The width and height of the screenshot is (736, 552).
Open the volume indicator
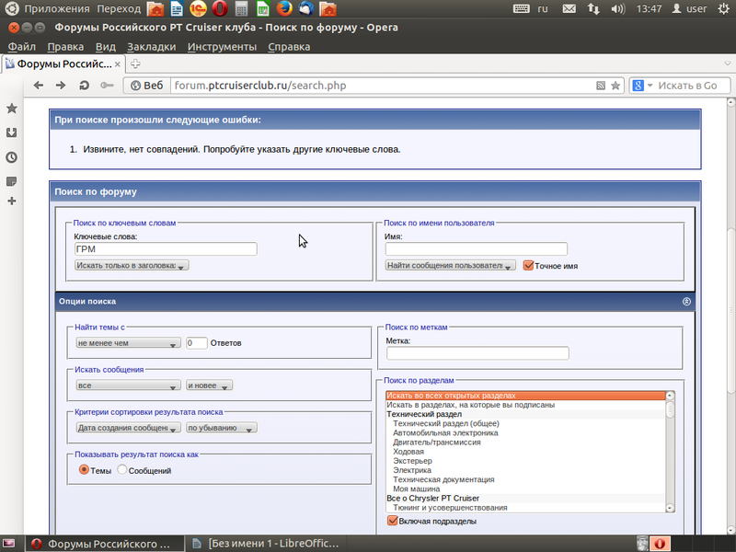[x=617, y=8]
